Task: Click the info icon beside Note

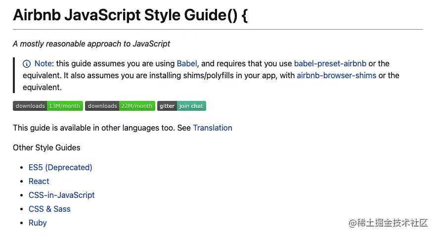Action: tap(27, 64)
